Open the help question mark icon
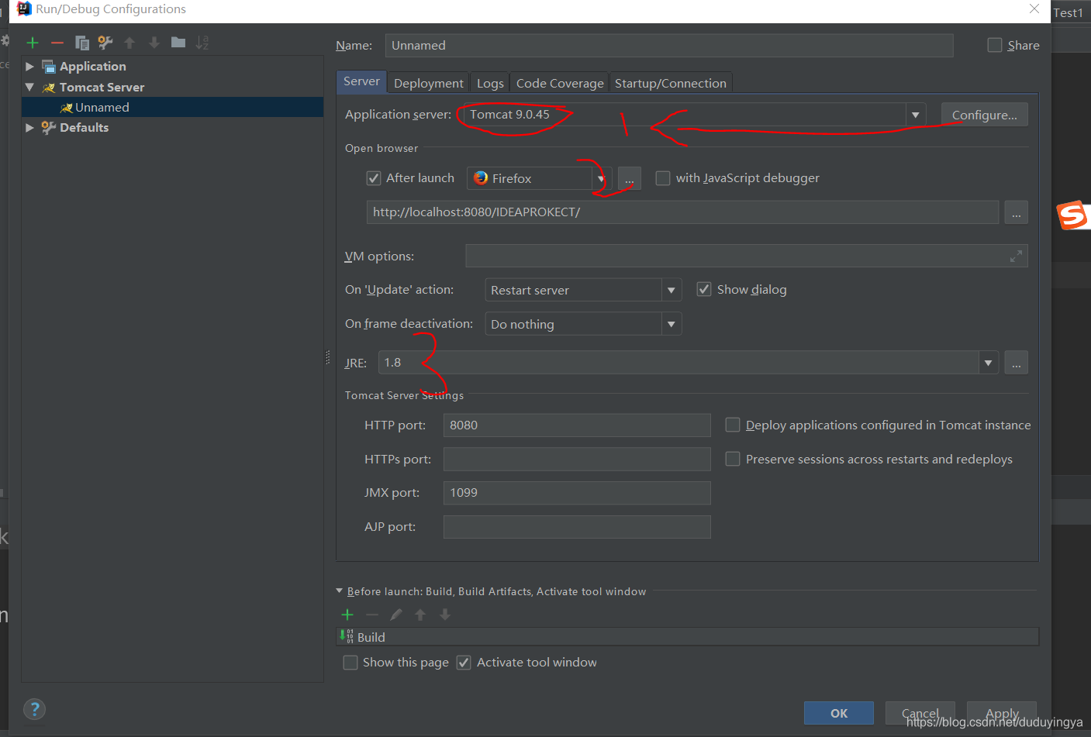Image resolution: width=1091 pixels, height=737 pixels. tap(34, 709)
